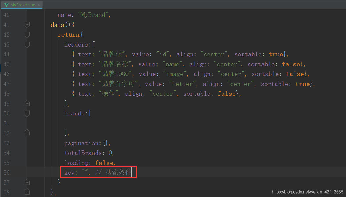
Task: Click line number 48 in the gutter
Action: pos(7,94)
